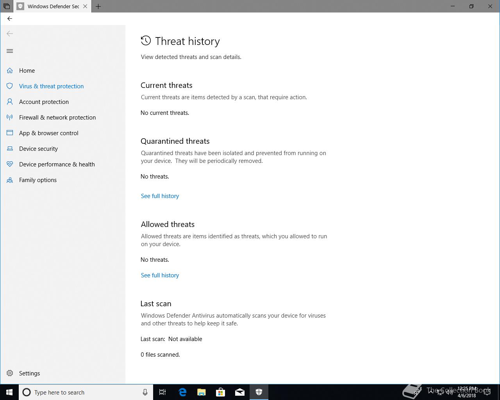Click the Firewall & network protection antenna icon

coord(10,117)
